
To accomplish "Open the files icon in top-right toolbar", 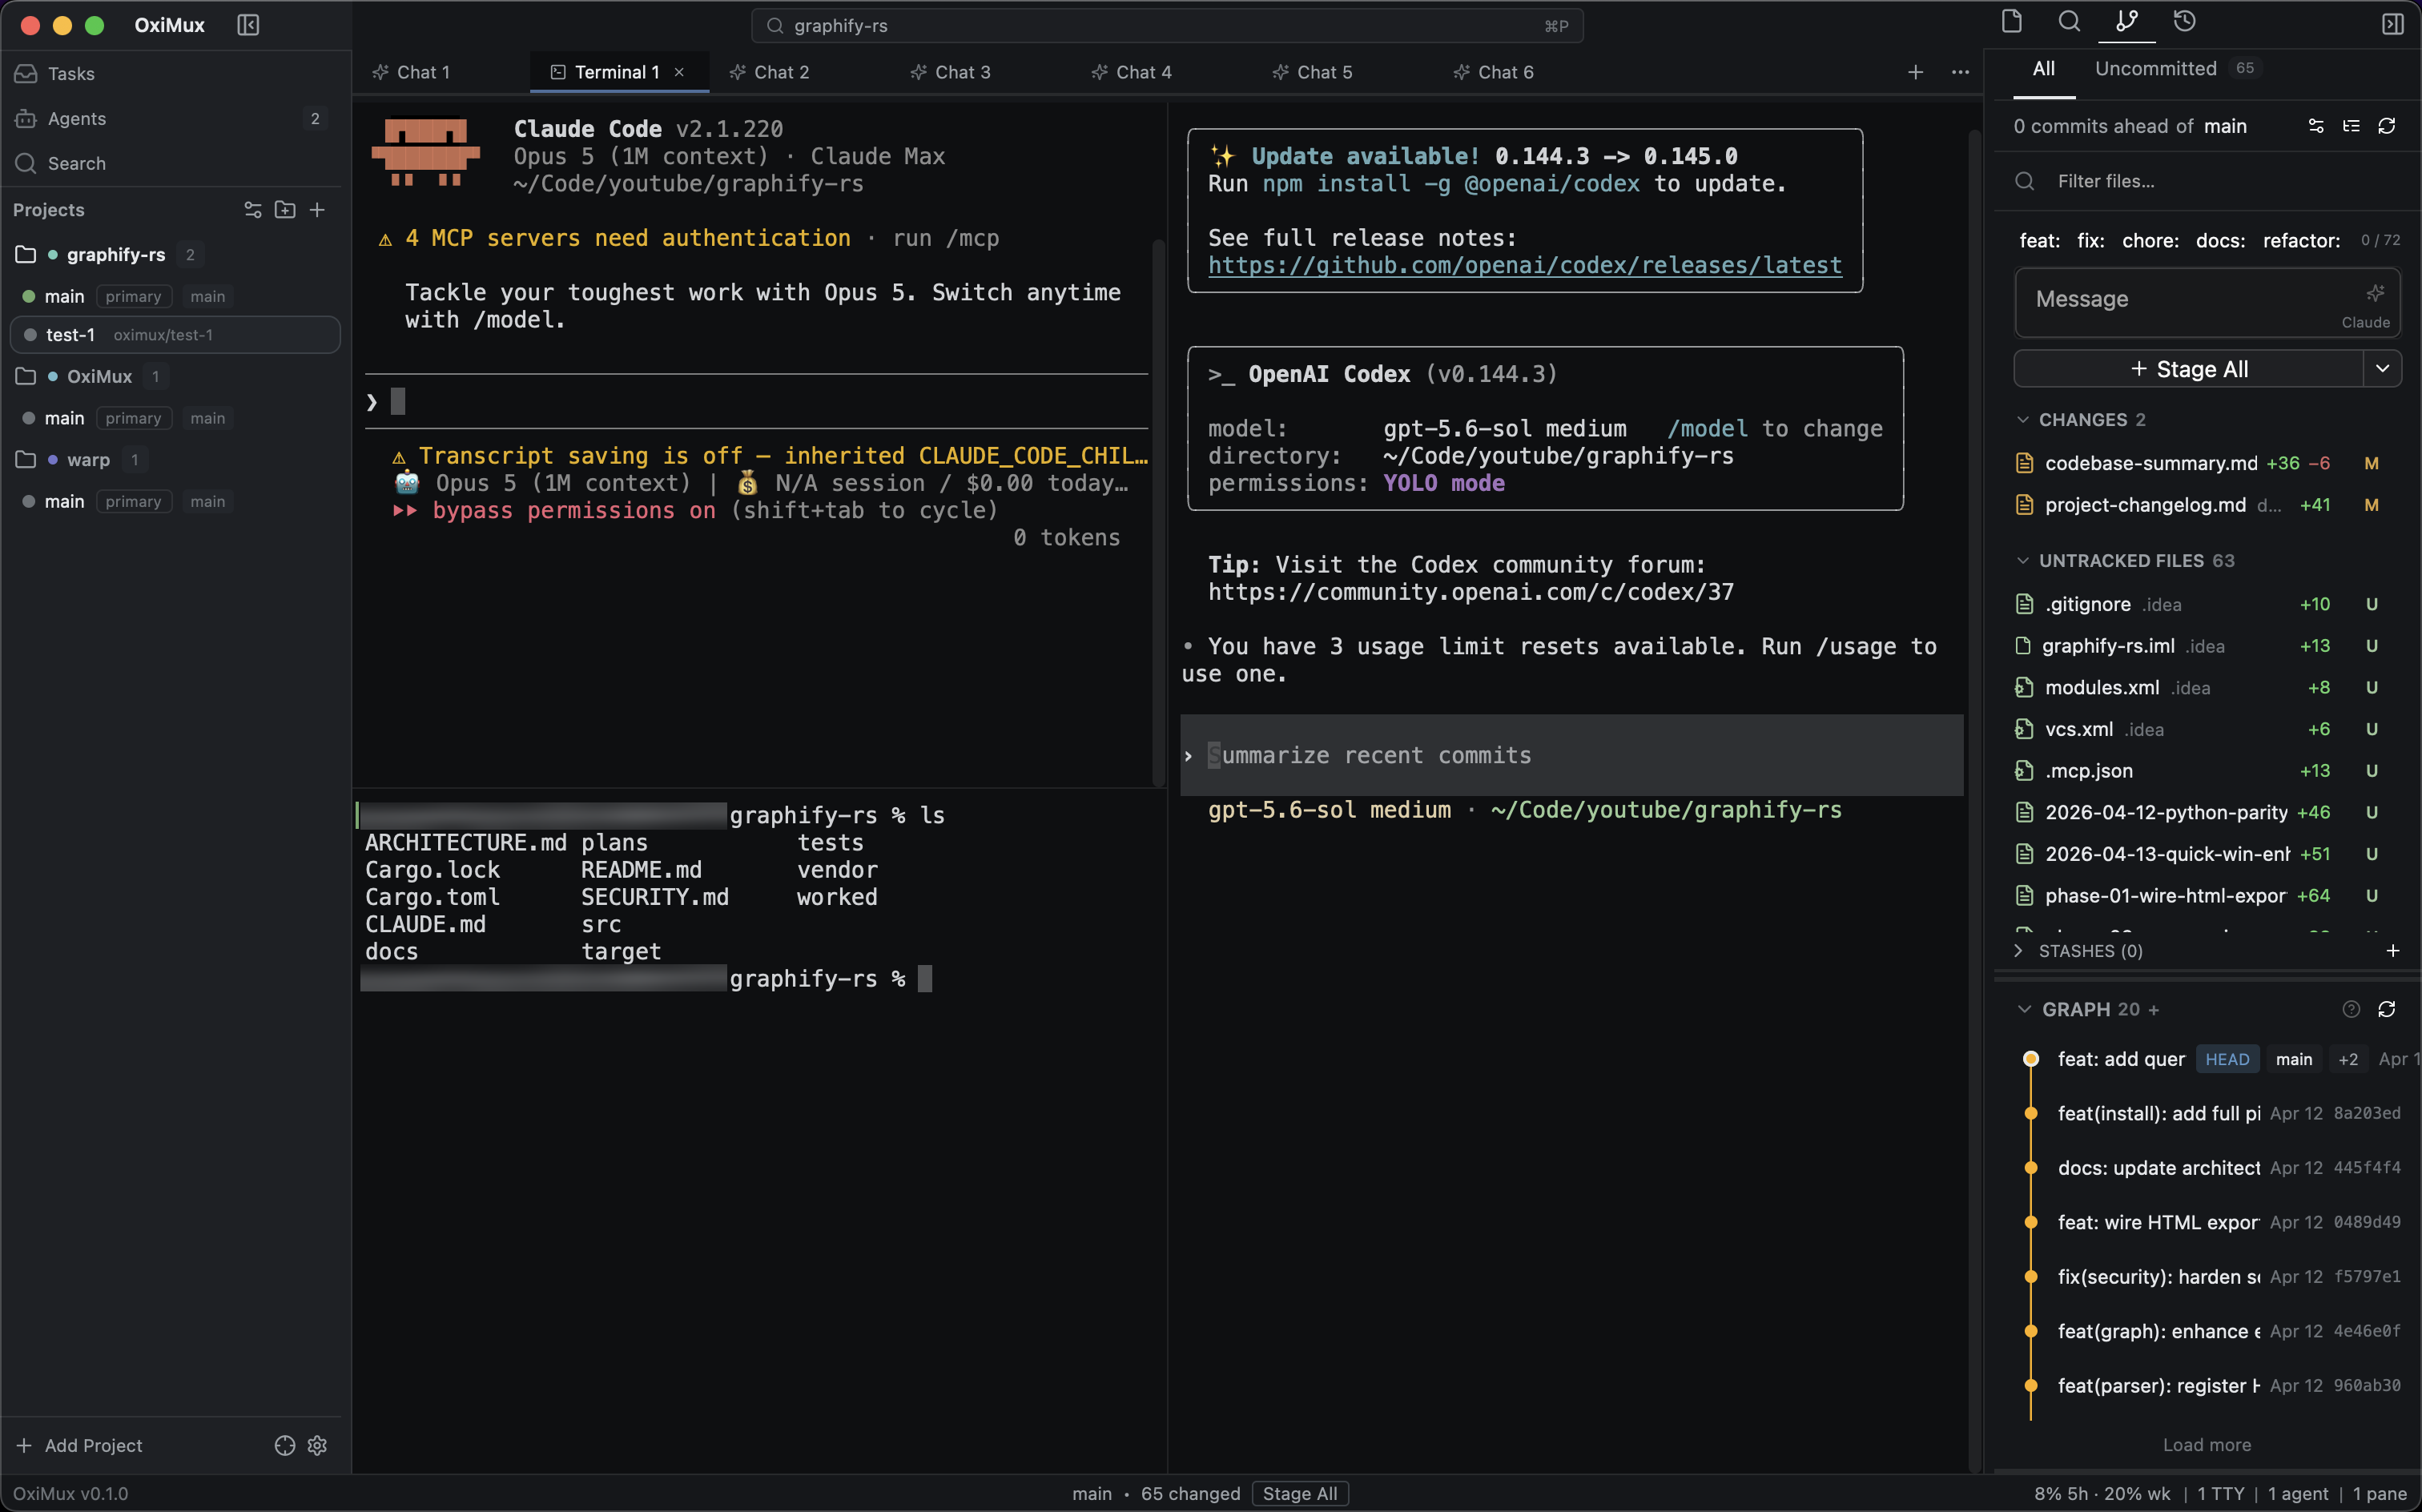I will point(2012,22).
